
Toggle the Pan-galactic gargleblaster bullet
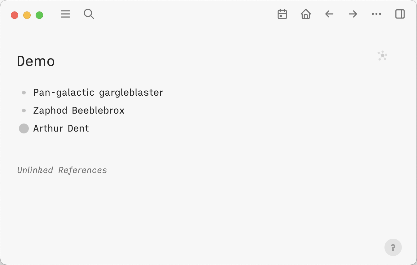pos(24,92)
